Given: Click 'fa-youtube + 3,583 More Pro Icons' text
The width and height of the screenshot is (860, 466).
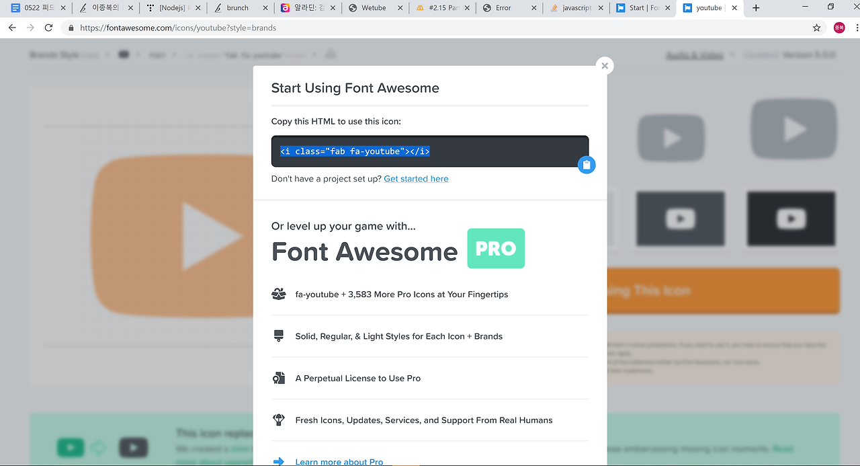Looking at the screenshot, I should 402,295.
